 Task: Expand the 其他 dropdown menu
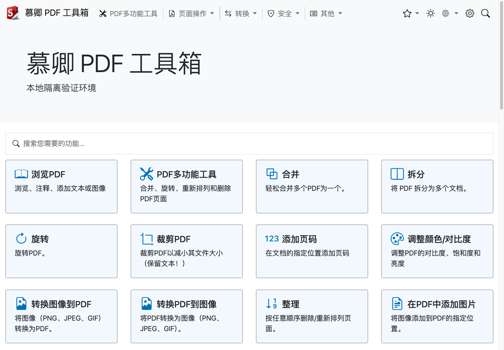(326, 14)
